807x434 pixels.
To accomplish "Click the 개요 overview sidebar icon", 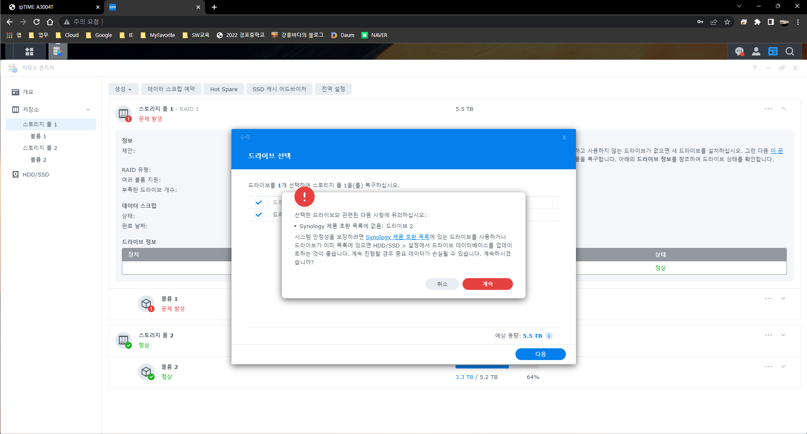I will click(x=16, y=92).
